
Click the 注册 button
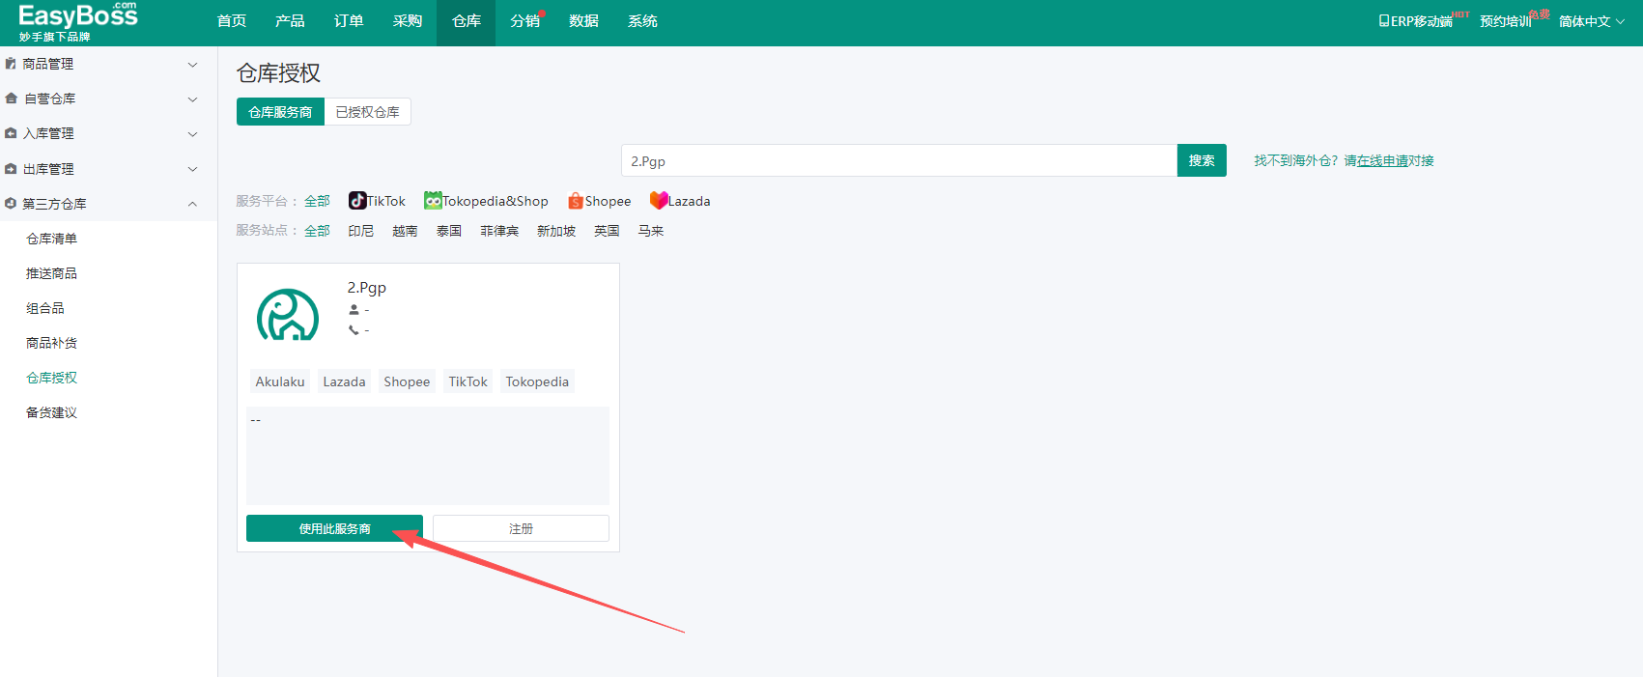point(521,528)
